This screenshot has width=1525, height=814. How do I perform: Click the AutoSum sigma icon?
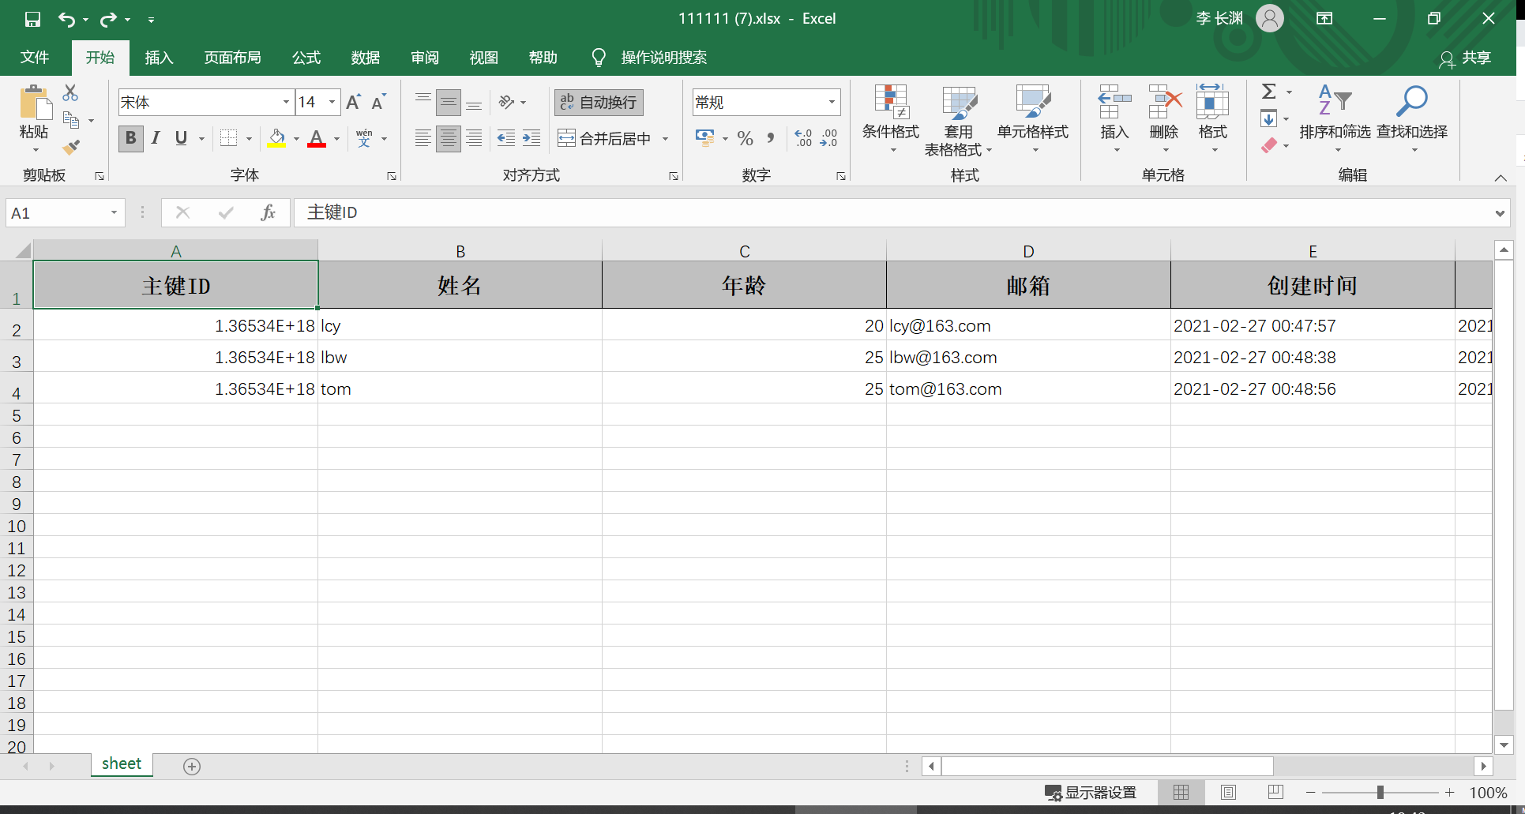click(1269, 92)
